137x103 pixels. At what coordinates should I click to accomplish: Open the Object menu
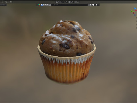(x=6, y=2)
